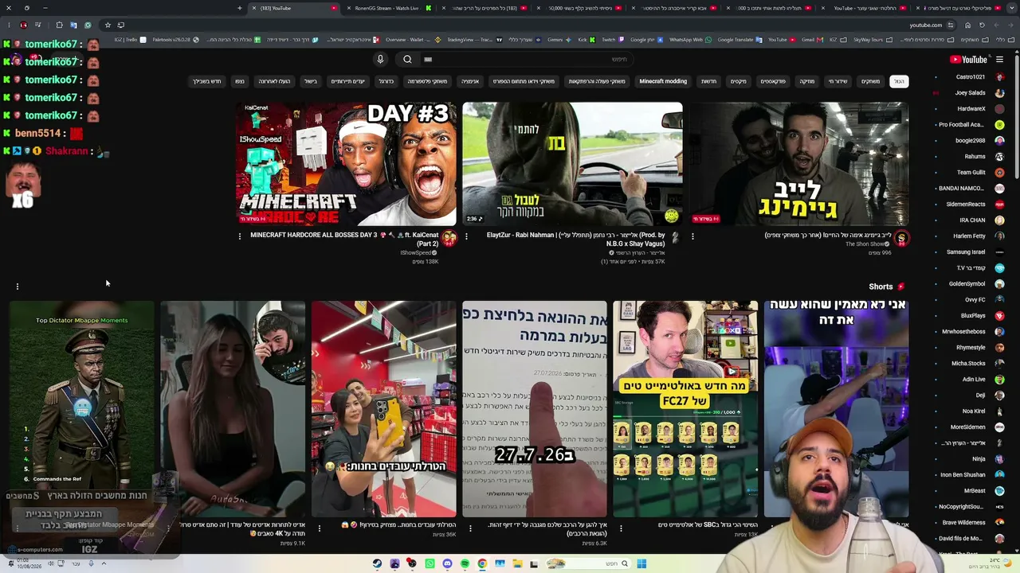Viewport: 1020px width, 573px height.
Task: Select the 'כדורגל' filter chip
Action: pyautogui.click(x=386, y=81)
